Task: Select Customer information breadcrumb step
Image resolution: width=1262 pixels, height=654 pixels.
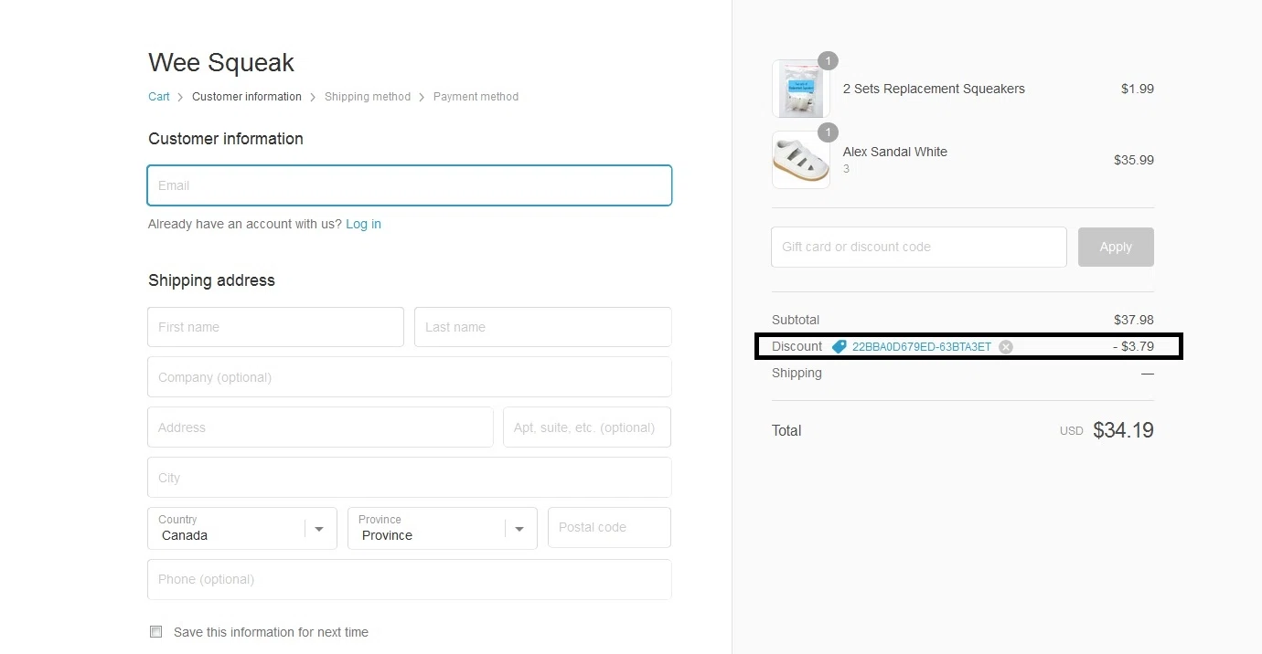Action: coord(247,97)
